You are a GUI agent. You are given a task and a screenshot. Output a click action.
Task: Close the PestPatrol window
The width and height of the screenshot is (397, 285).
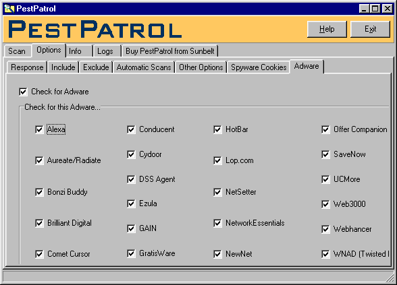tap(388, 9)
